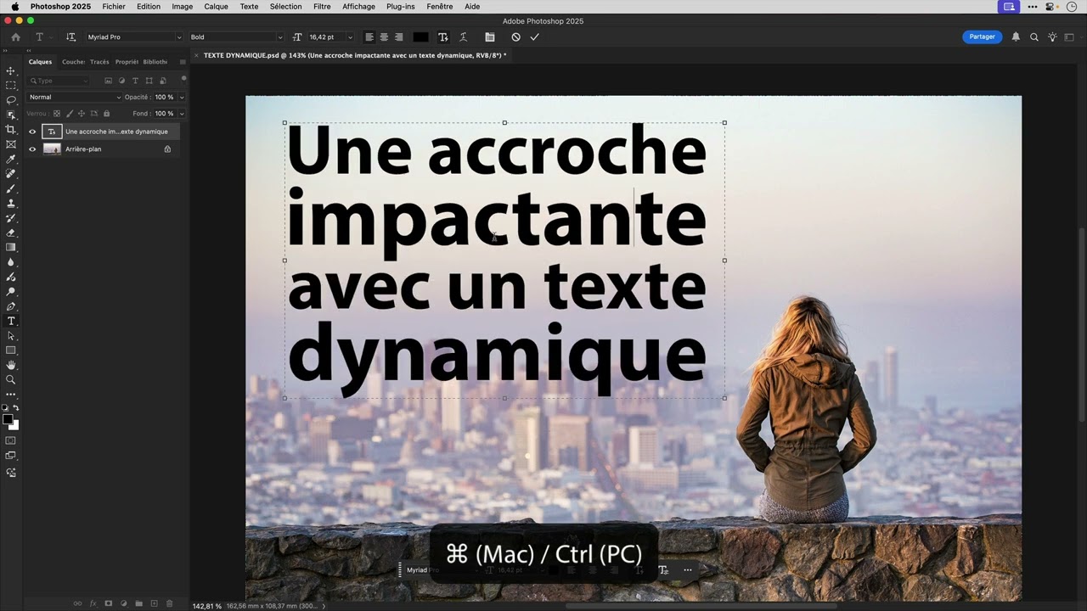The height and width of the screenshot is (611, 1087).
Task: Open the Filtre menu
Action: [x=322, y=6]
